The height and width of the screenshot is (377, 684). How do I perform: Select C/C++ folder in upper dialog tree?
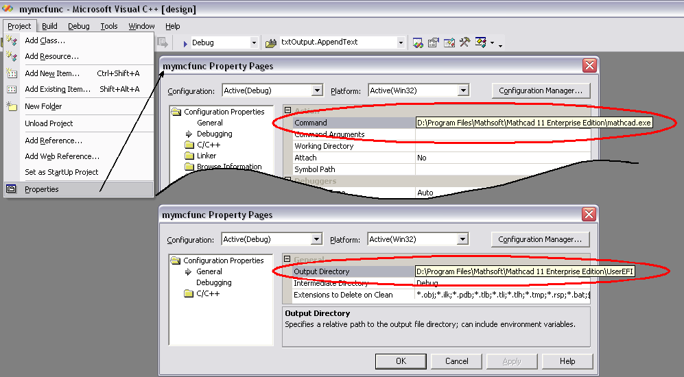[209, 145]
